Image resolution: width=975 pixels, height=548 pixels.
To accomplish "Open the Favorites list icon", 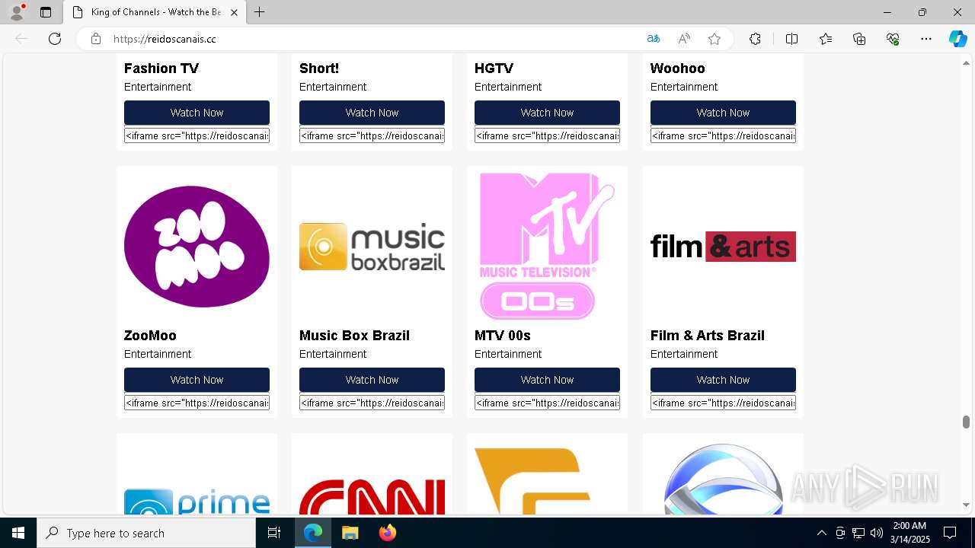I will pos(826,39).
